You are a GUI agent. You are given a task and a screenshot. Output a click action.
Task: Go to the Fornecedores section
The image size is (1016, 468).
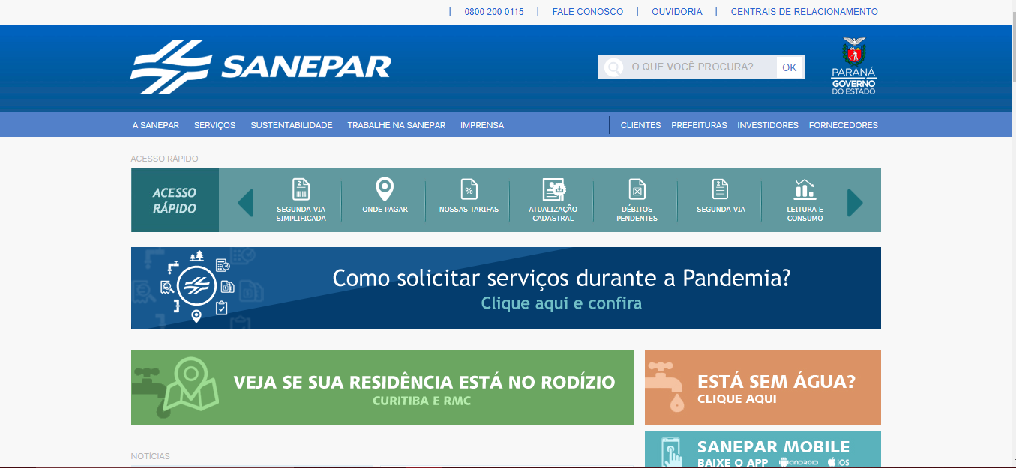[x=843, y=125]
